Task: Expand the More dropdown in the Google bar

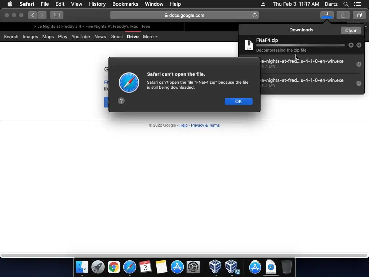Action: tap(150, 36)
